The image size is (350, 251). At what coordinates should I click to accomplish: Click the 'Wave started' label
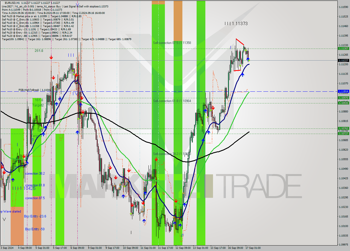point(12,211)
